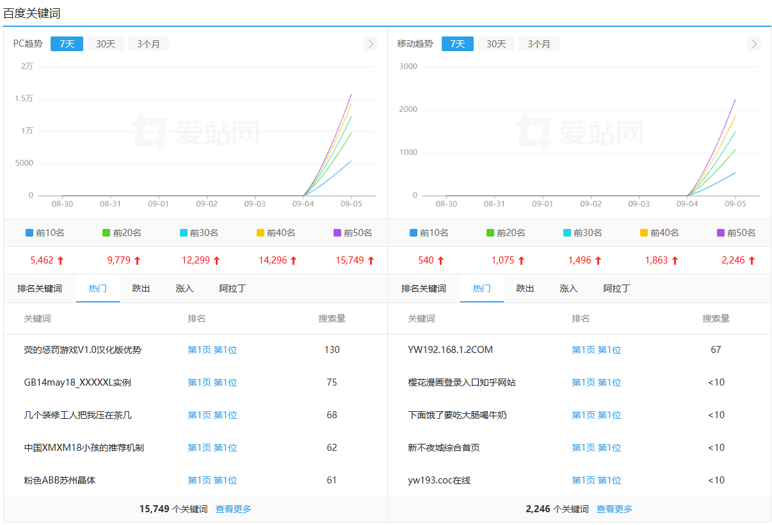772x525 pixels.
Task: Open ranking link for 粉色ABB苏州晶体
Action: click(x=212, y=480)
